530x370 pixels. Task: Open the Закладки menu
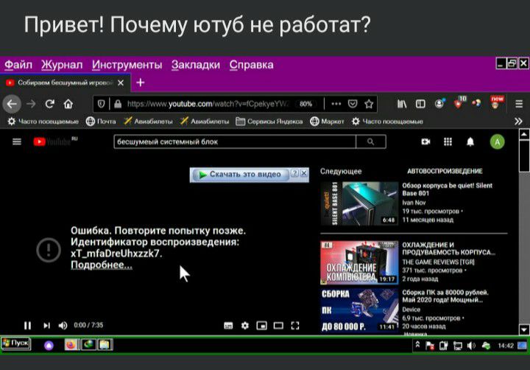tap(195, 65)
